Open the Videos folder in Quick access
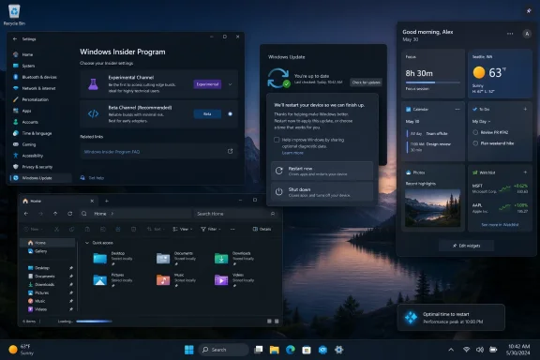This screenshot has width=540, height=360. [235, 280]
